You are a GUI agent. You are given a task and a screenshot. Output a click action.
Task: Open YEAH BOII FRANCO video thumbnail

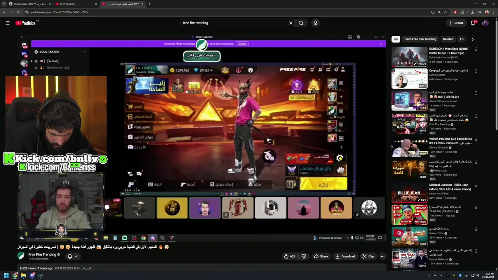409,215
